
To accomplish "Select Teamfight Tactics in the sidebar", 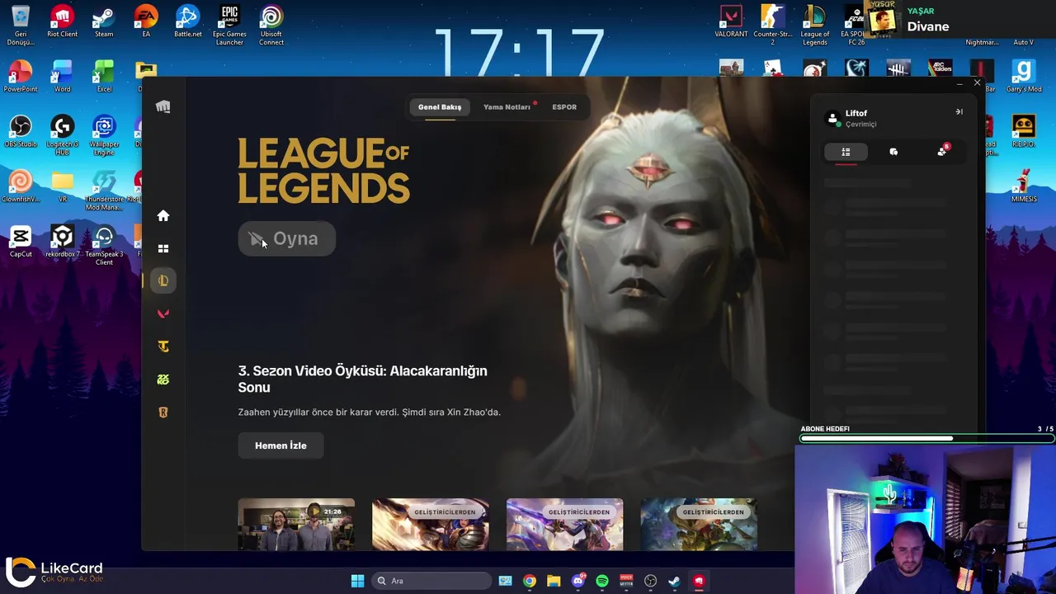I will point(163,346).
